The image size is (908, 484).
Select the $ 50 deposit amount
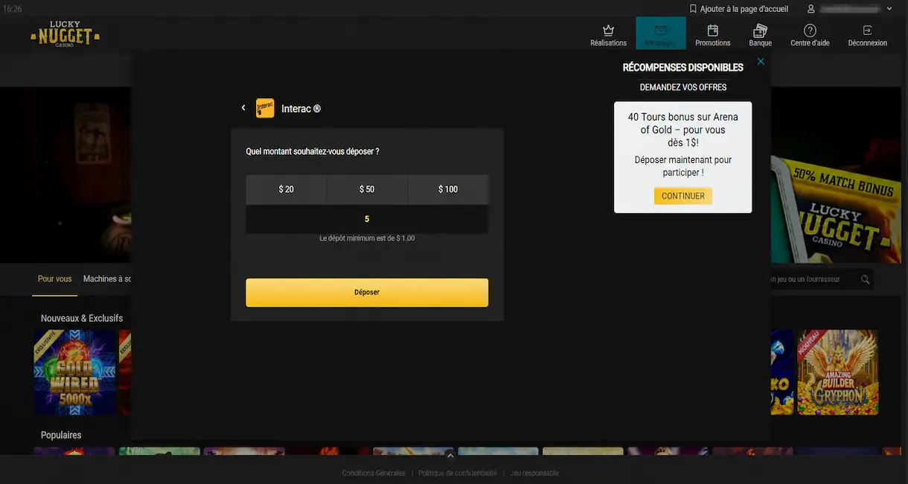pyautogui.click(x=367, y=189)
